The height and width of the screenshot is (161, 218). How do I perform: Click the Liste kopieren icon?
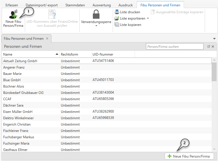click(x=117, y=25)
